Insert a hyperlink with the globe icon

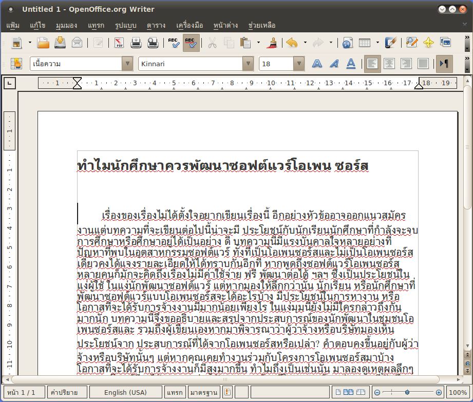click(x=348, y=43)
